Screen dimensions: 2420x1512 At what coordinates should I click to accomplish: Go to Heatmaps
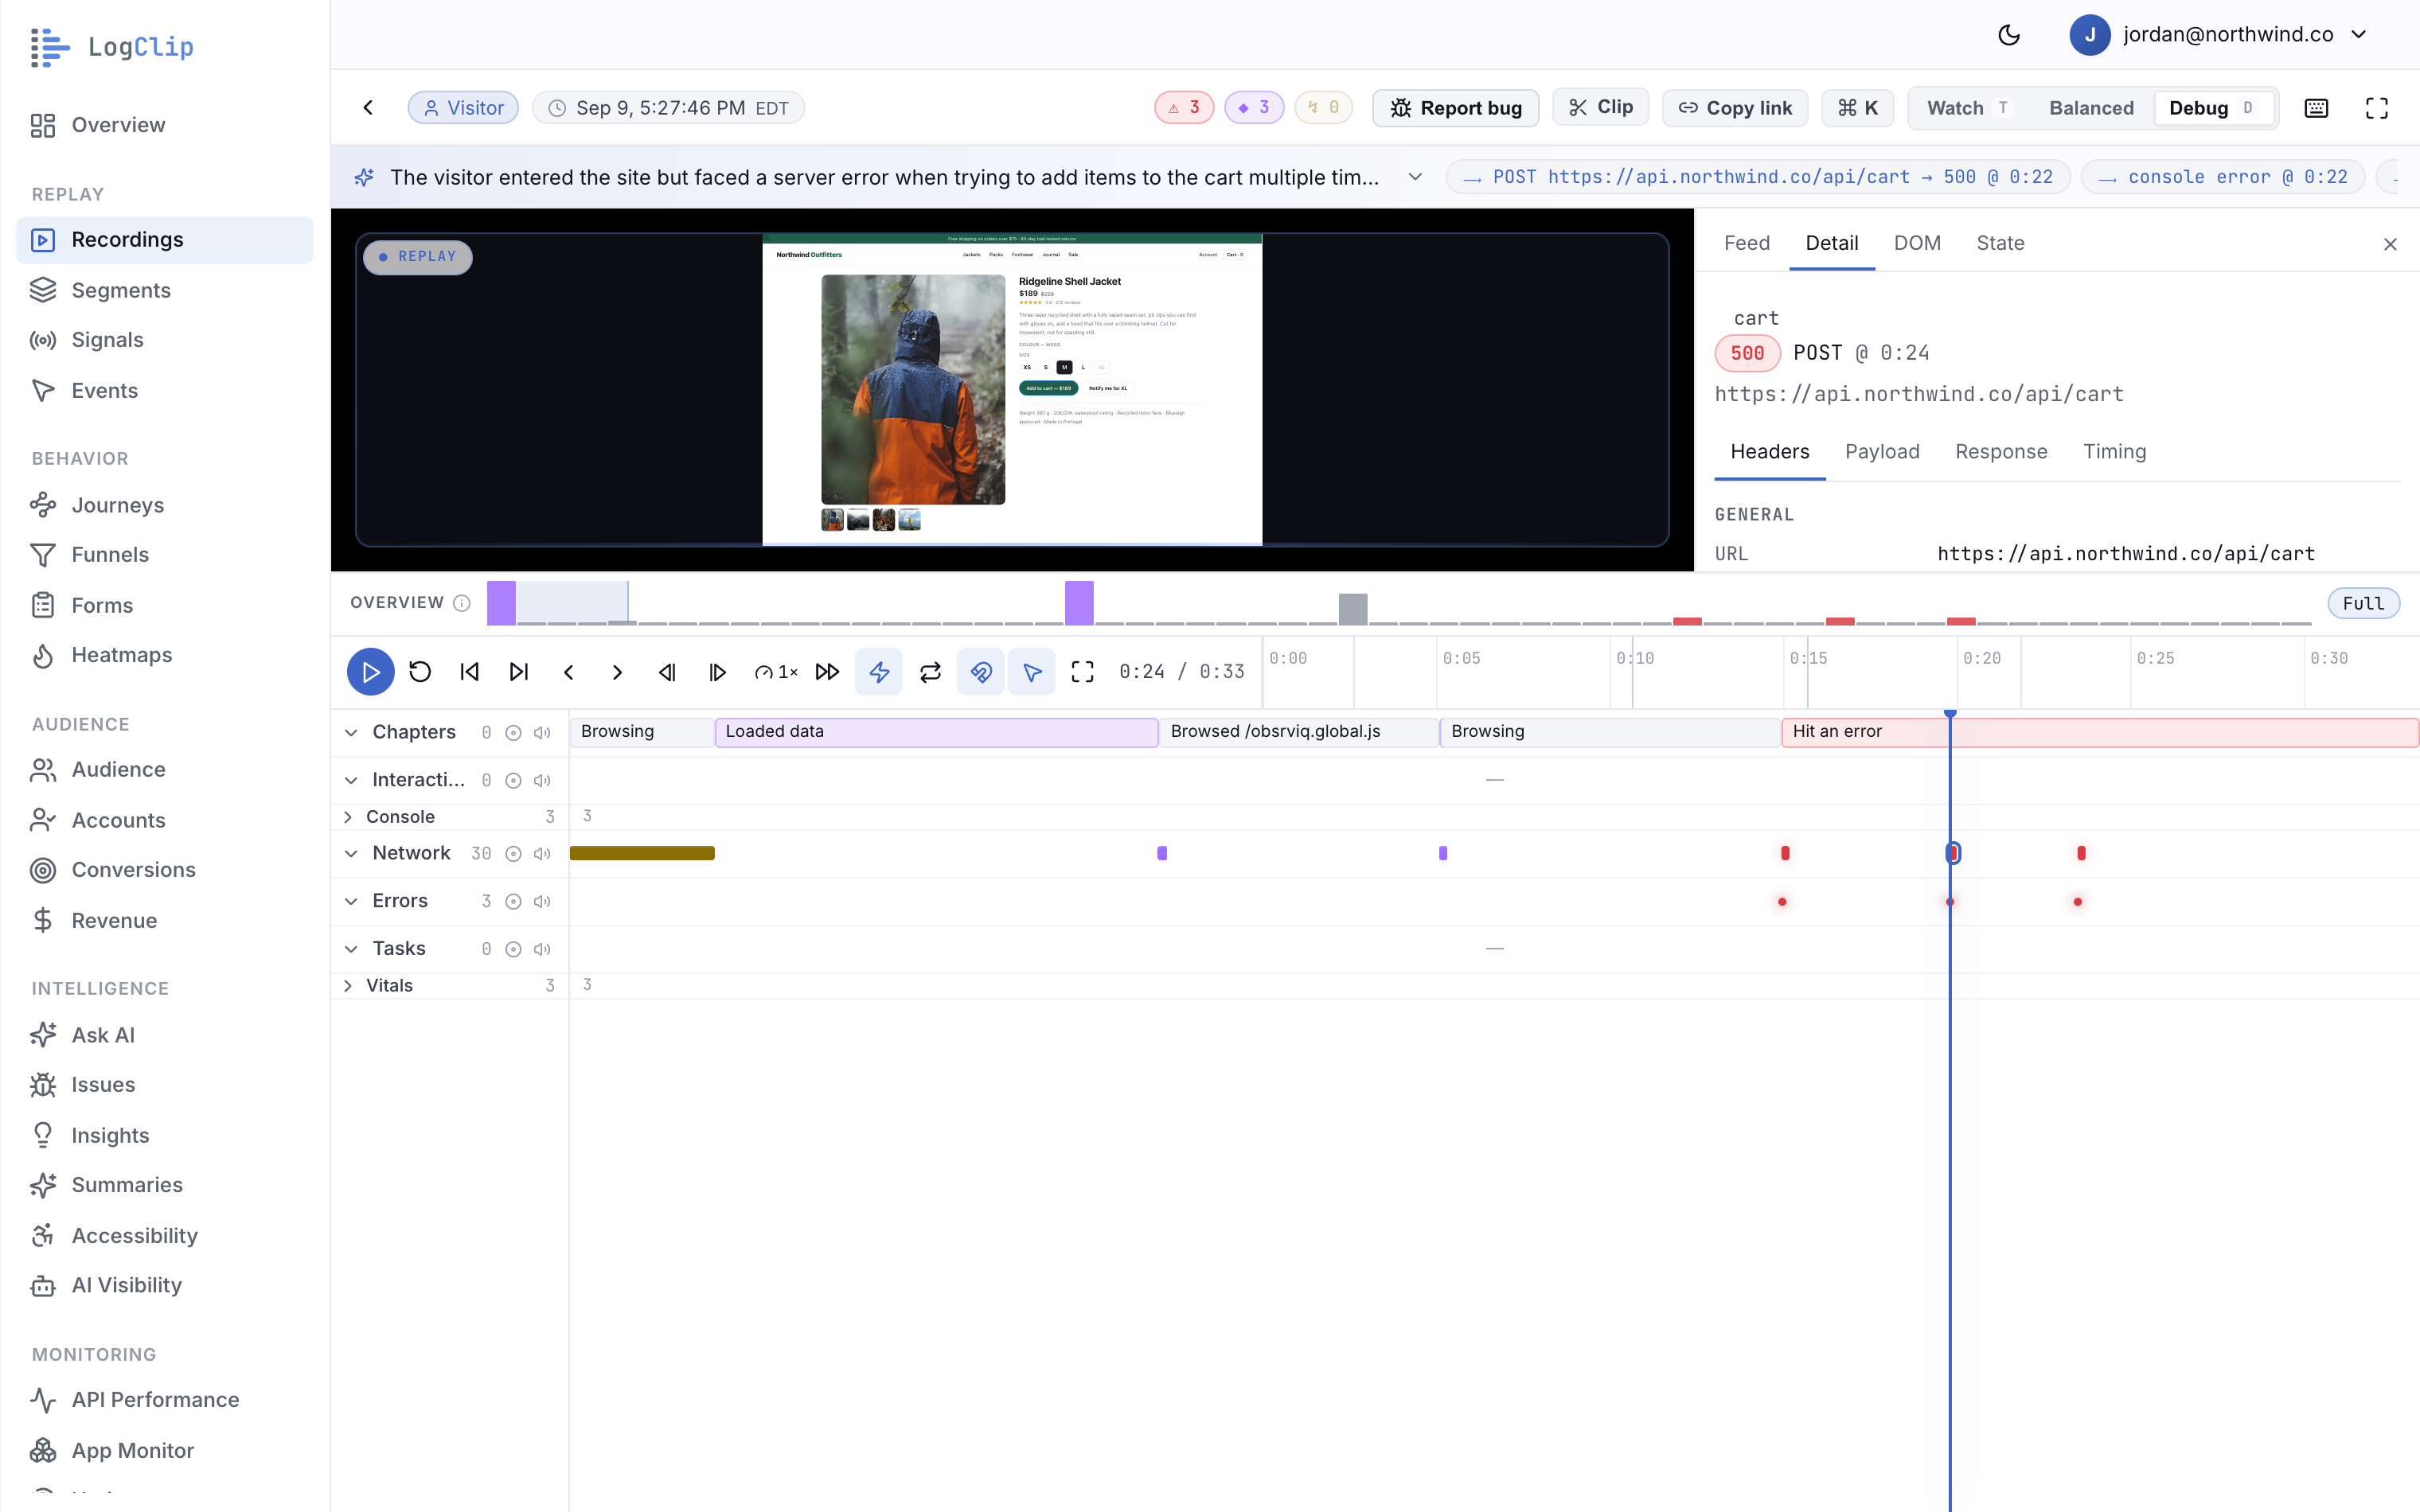click(165, 655)
